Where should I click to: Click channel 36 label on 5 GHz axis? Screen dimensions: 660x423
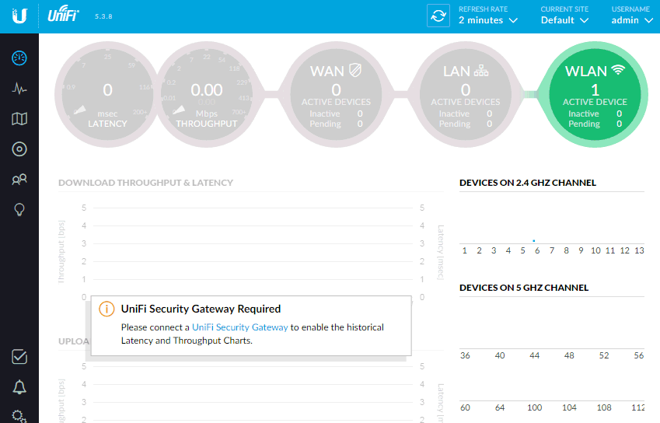(465, 355)
